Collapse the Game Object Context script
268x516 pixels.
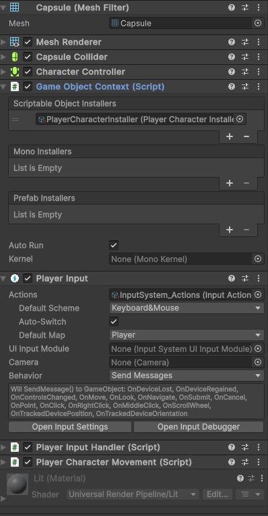pos(3,86)
